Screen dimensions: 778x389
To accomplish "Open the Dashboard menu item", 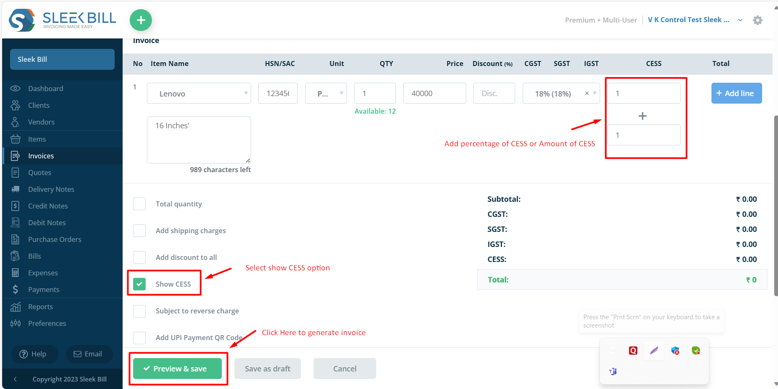I will [x=46, y=89].
